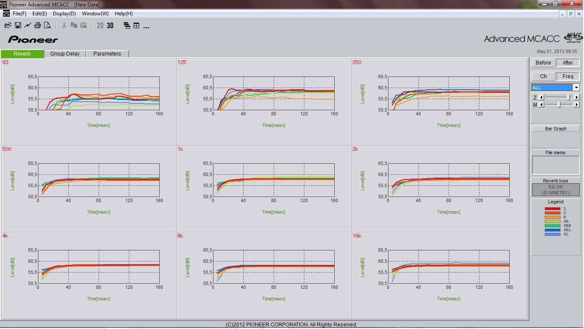Open the Display(D) menu

[64, 14]
